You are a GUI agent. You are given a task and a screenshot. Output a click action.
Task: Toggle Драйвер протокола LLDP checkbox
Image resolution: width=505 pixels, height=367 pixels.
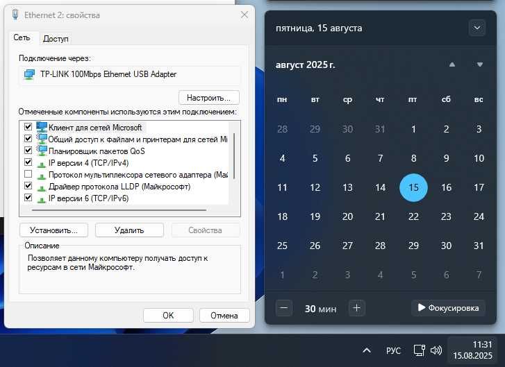tap(28, 186)
